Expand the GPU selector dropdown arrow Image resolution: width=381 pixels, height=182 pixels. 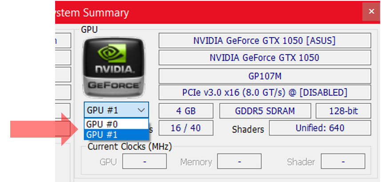tap(141, 110)
